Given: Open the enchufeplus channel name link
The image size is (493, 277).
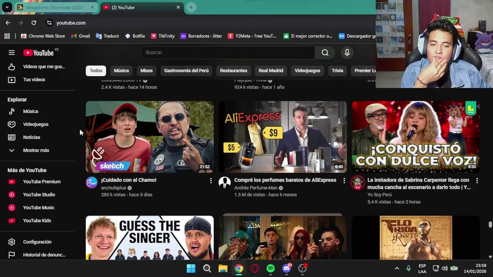Looking at the screenshot, I should pos(114,188).
